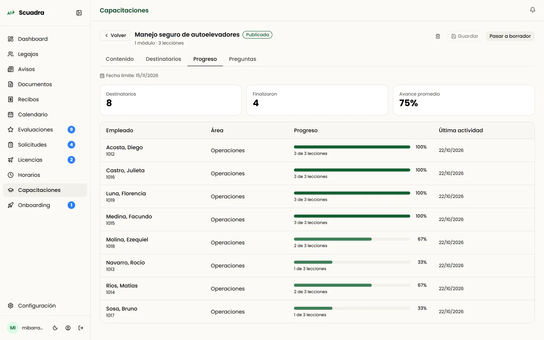Open Licencias section

pyautogui.click(x=45, y=160)
